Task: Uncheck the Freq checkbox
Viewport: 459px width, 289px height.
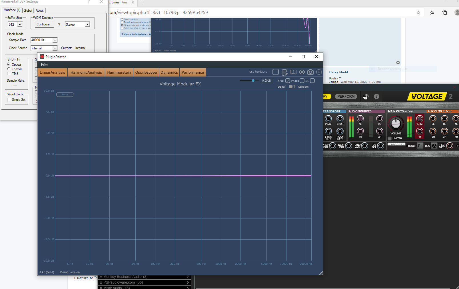Action: (288, 81)
